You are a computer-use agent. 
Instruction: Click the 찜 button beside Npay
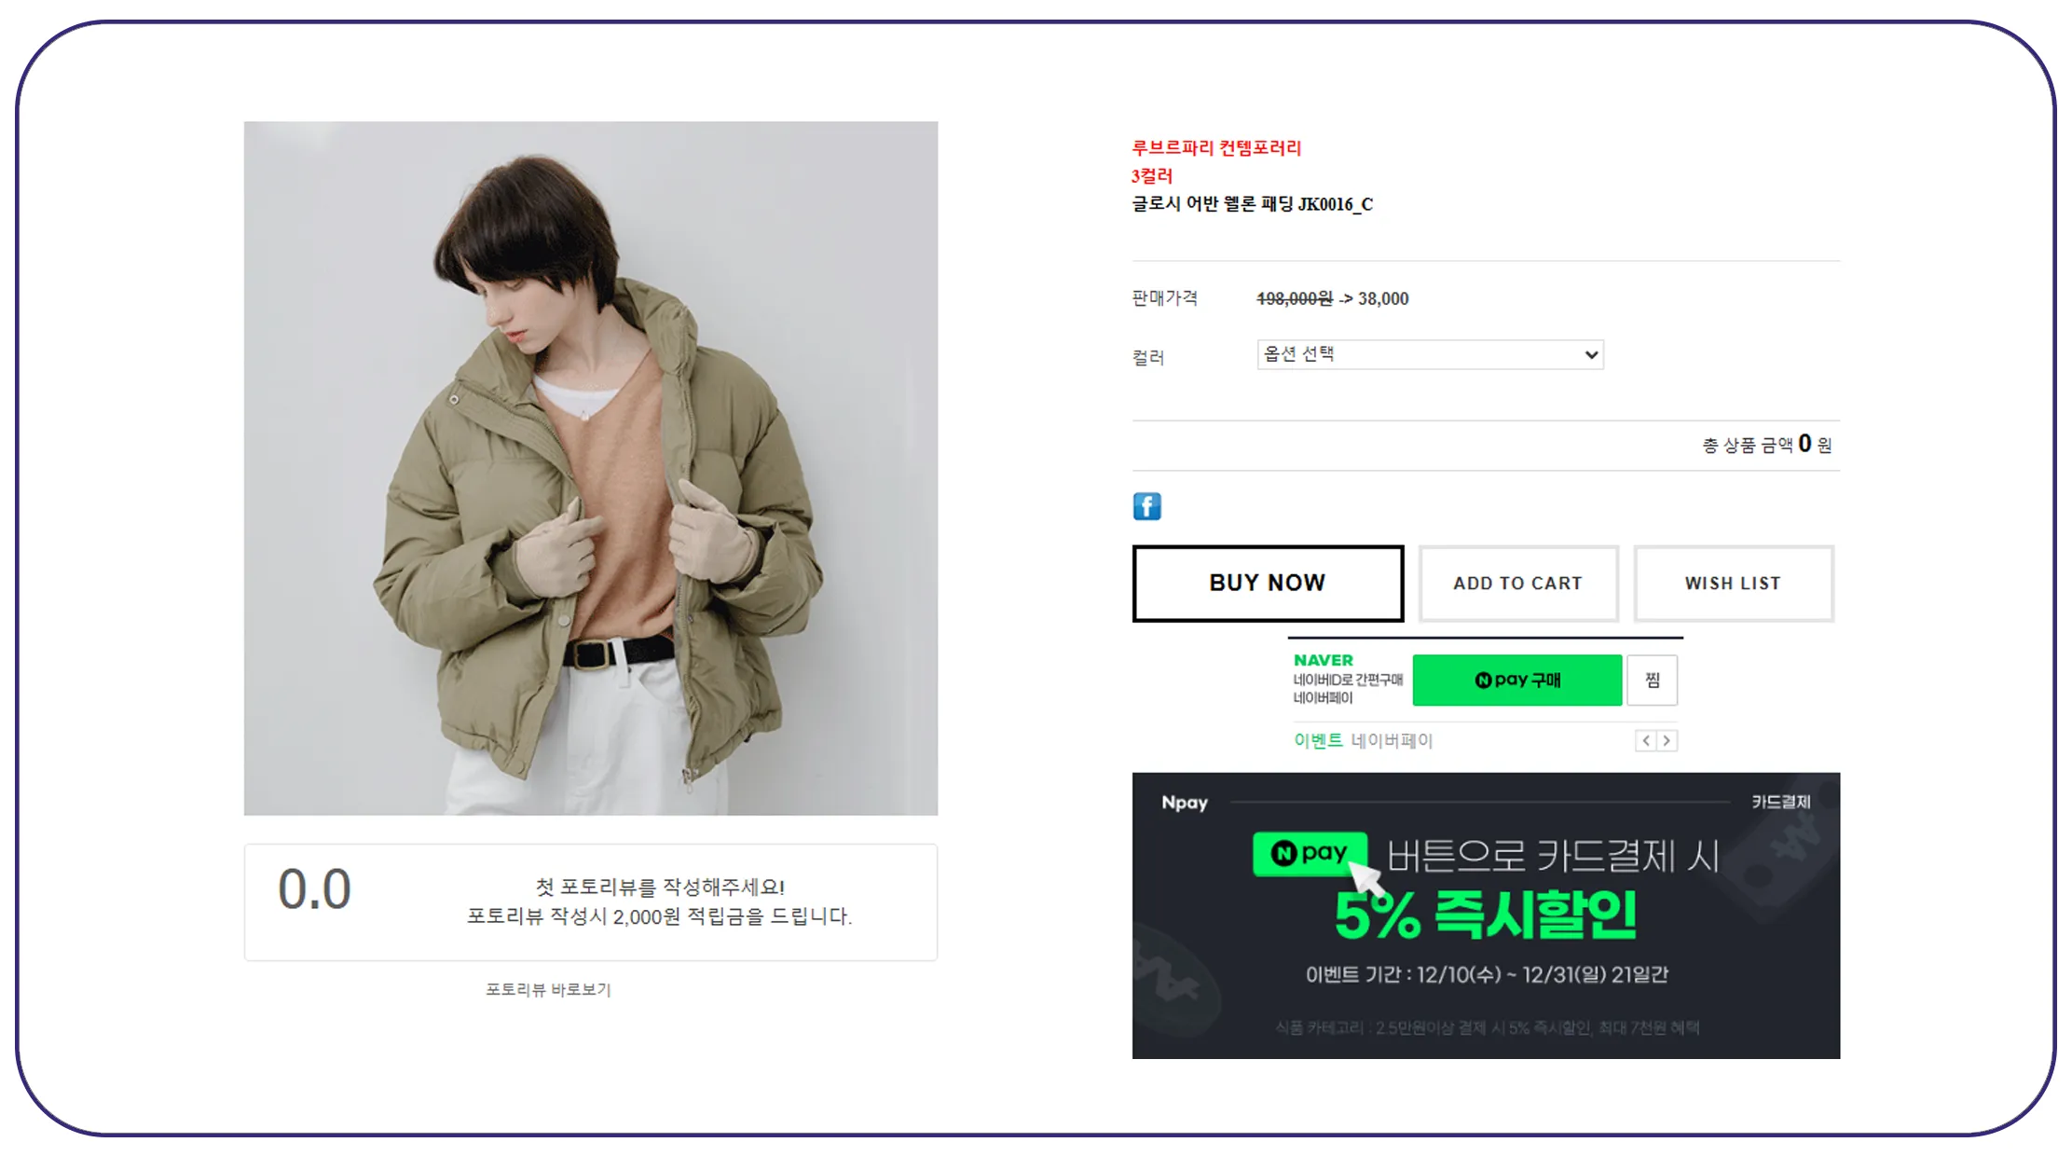pos(1652,680)
